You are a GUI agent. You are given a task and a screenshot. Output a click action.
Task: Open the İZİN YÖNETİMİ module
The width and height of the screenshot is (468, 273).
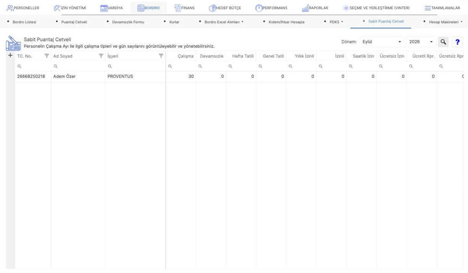pyautogui.click(x=71, y=8)
